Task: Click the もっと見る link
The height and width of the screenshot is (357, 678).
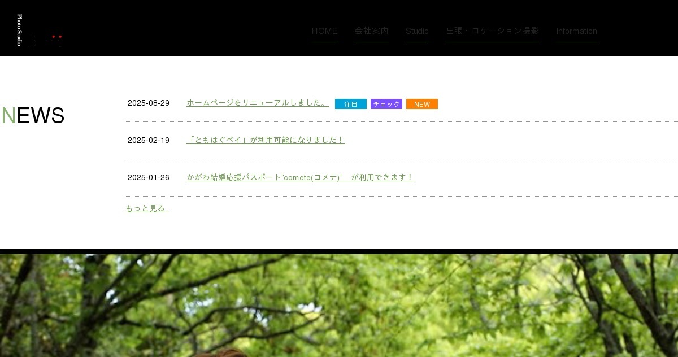Action: tap(146, 208)
